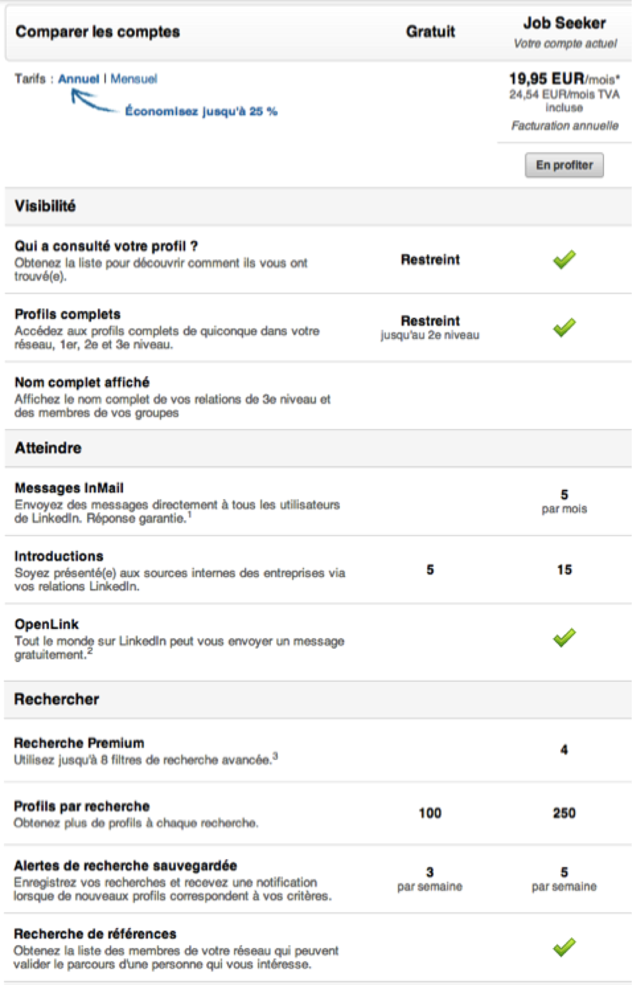Click the 19,95 EUR/mois price text
This screenshot has width=632, height=985.
coord(563,79)
